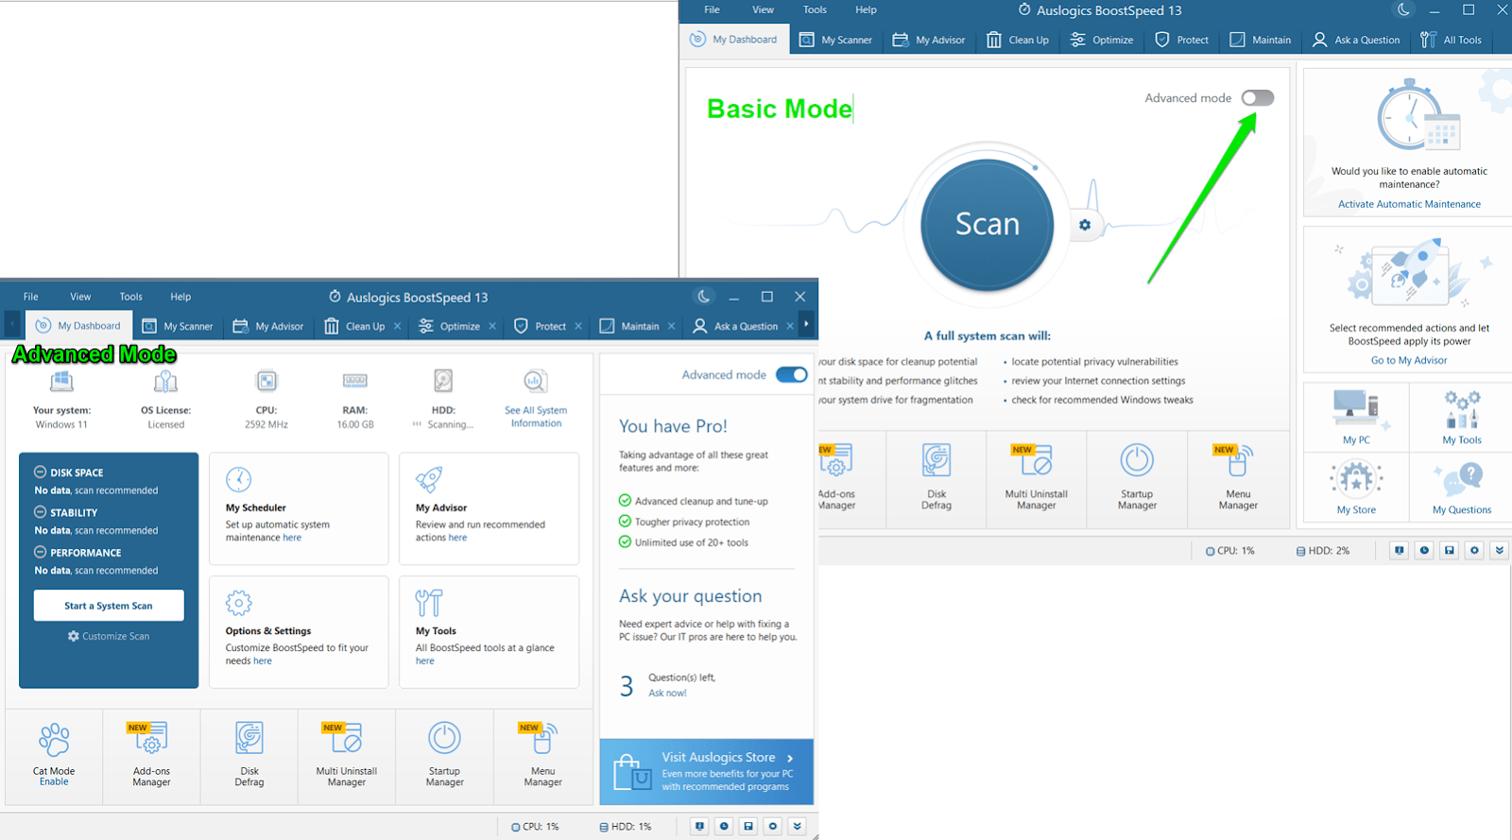Screen dimensions: 1512x840
Task: Click the monitor alert icon in Advanced Mode status bar
Action: (x=699, y=826)
